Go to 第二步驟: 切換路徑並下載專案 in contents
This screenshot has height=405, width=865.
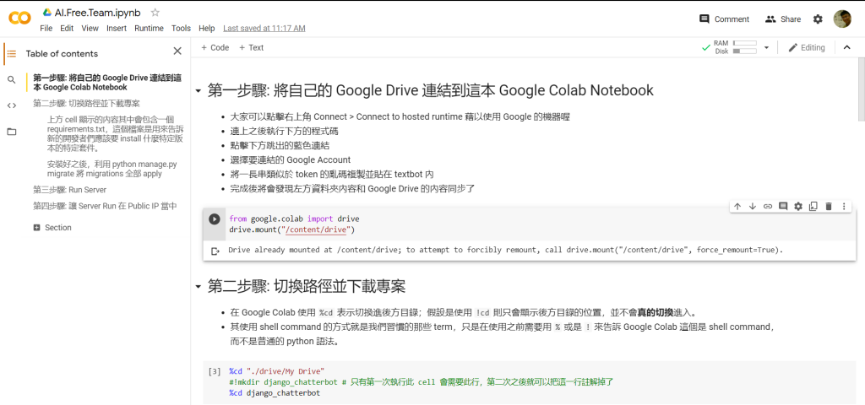pos(87,103)
